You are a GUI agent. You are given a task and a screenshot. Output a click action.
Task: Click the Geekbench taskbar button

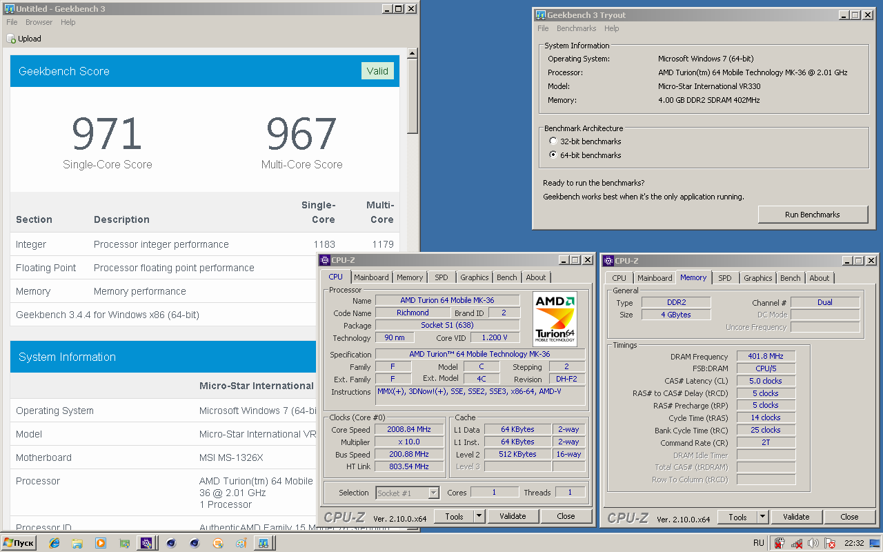tap(263, 543)
